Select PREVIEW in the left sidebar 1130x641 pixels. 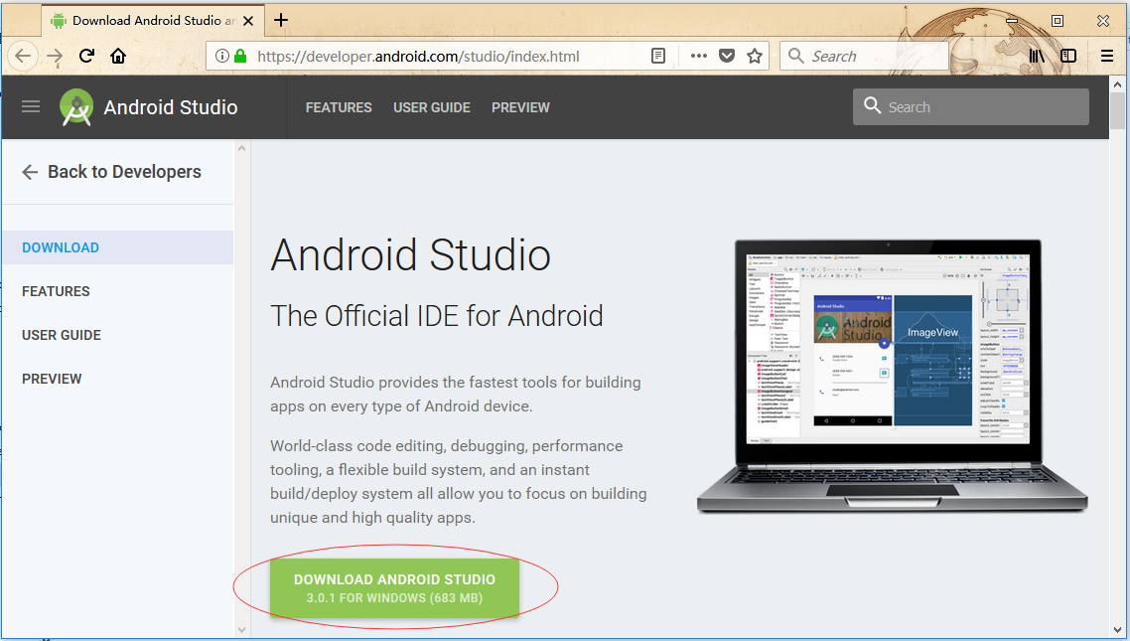[52, 379]
